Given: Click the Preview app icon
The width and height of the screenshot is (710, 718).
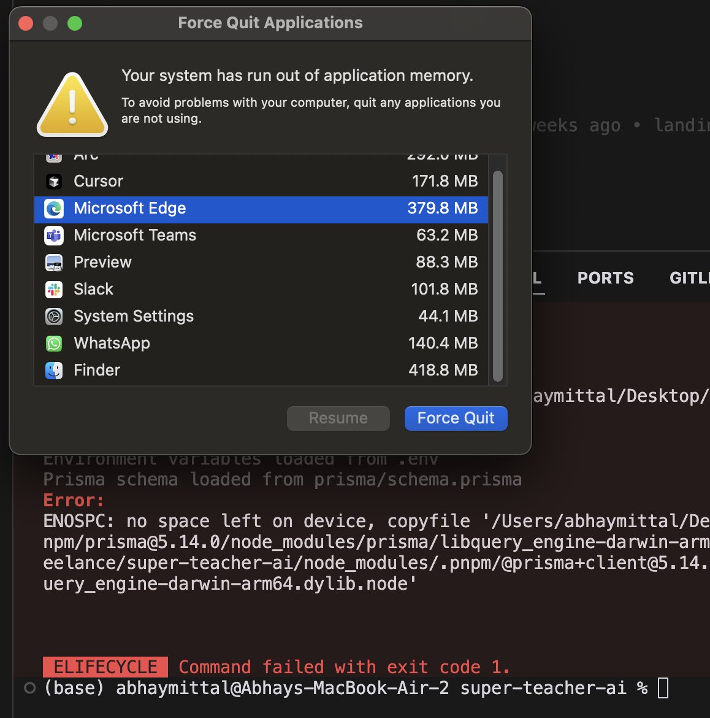Looking at the screenshot, I should coord(54,263).
